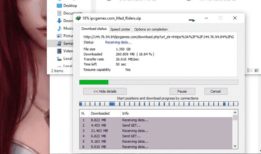
Task: Click the download URL text
Action: pos(159,37)
